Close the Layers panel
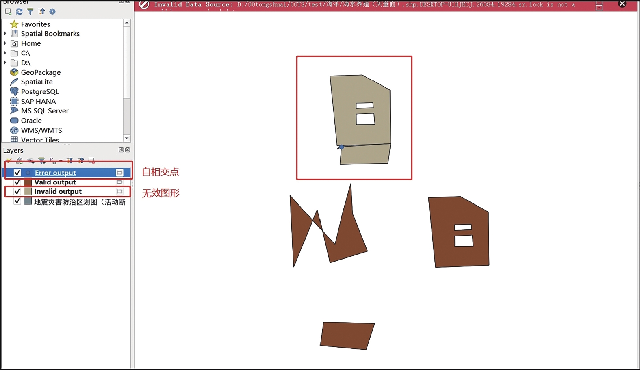This screenshot has width=640, height=370. (128, 150)
